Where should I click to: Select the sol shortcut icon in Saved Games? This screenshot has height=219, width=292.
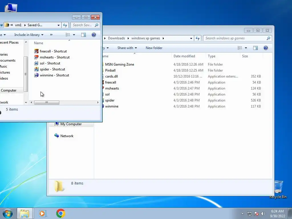(36, 63)
